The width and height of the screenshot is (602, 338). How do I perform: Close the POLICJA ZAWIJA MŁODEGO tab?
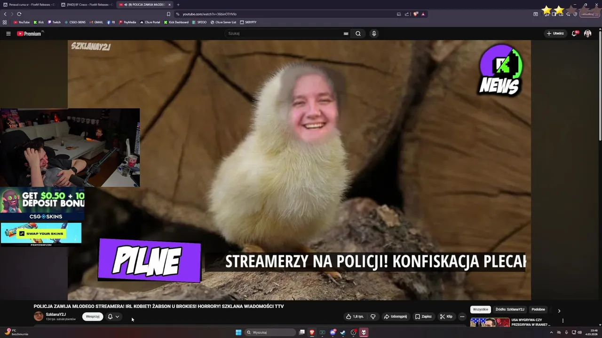tap(169, 5)
